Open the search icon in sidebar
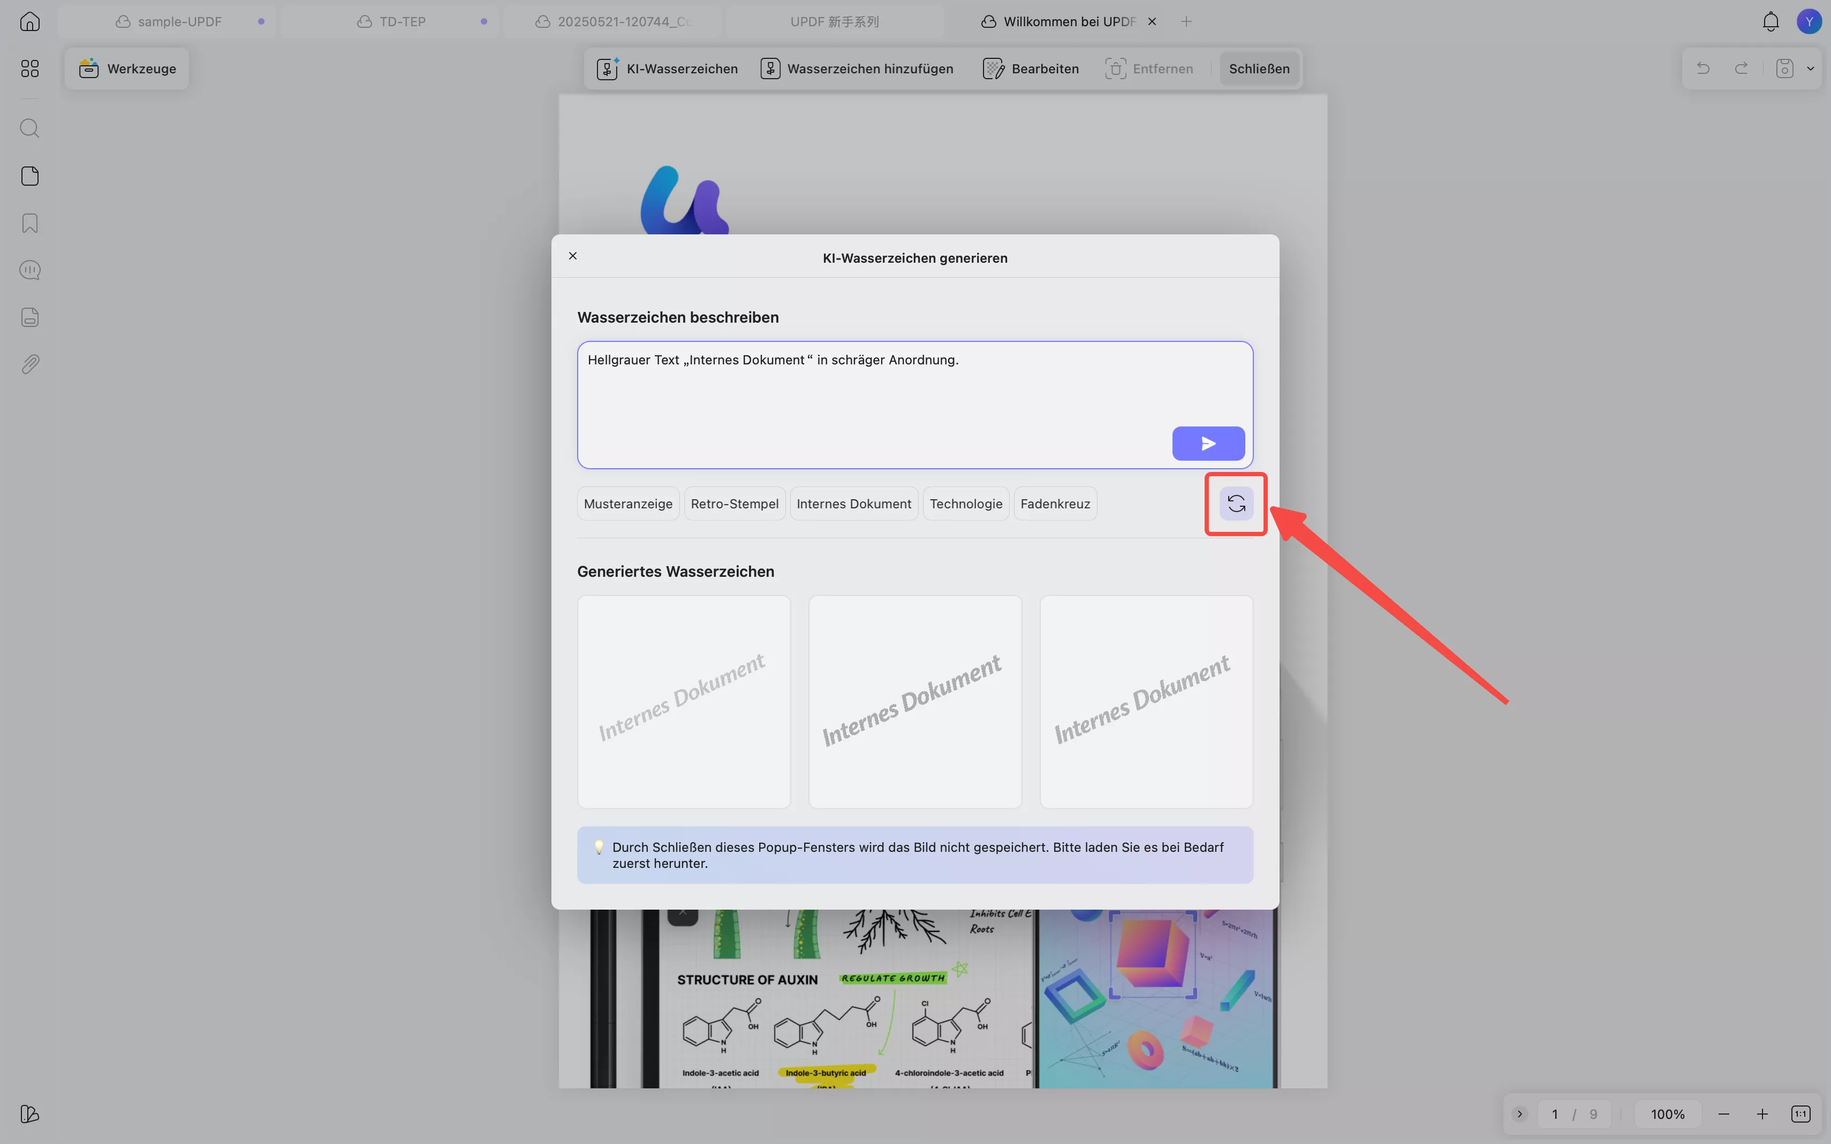This screenshot has width=1831, height=1144. [29, 128]
